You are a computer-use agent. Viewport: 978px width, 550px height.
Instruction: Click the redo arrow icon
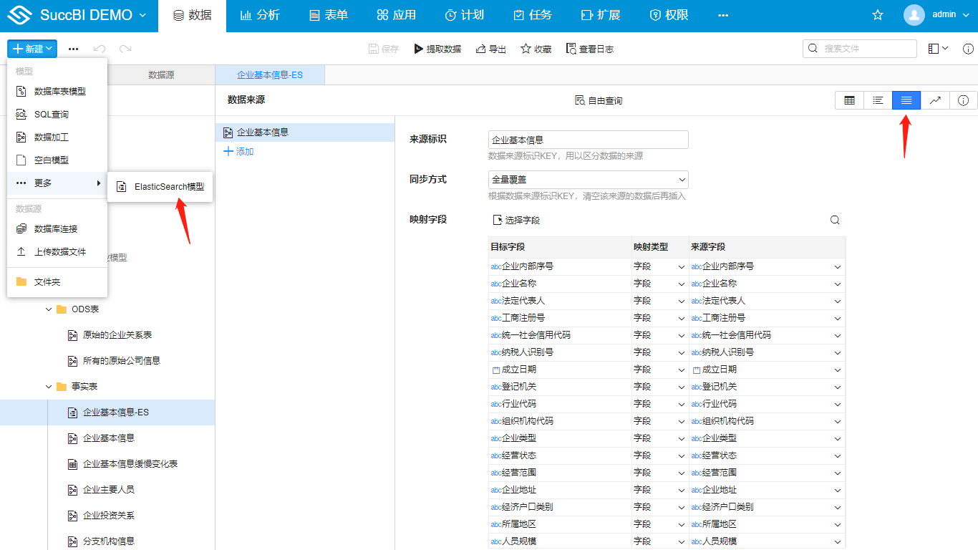click(125, 49)
